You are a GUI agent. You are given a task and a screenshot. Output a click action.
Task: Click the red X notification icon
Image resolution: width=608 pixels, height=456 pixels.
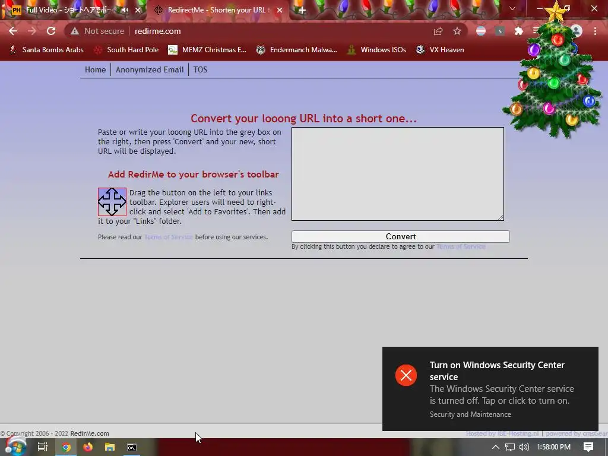pyautogui.click(x=406, y=375)
